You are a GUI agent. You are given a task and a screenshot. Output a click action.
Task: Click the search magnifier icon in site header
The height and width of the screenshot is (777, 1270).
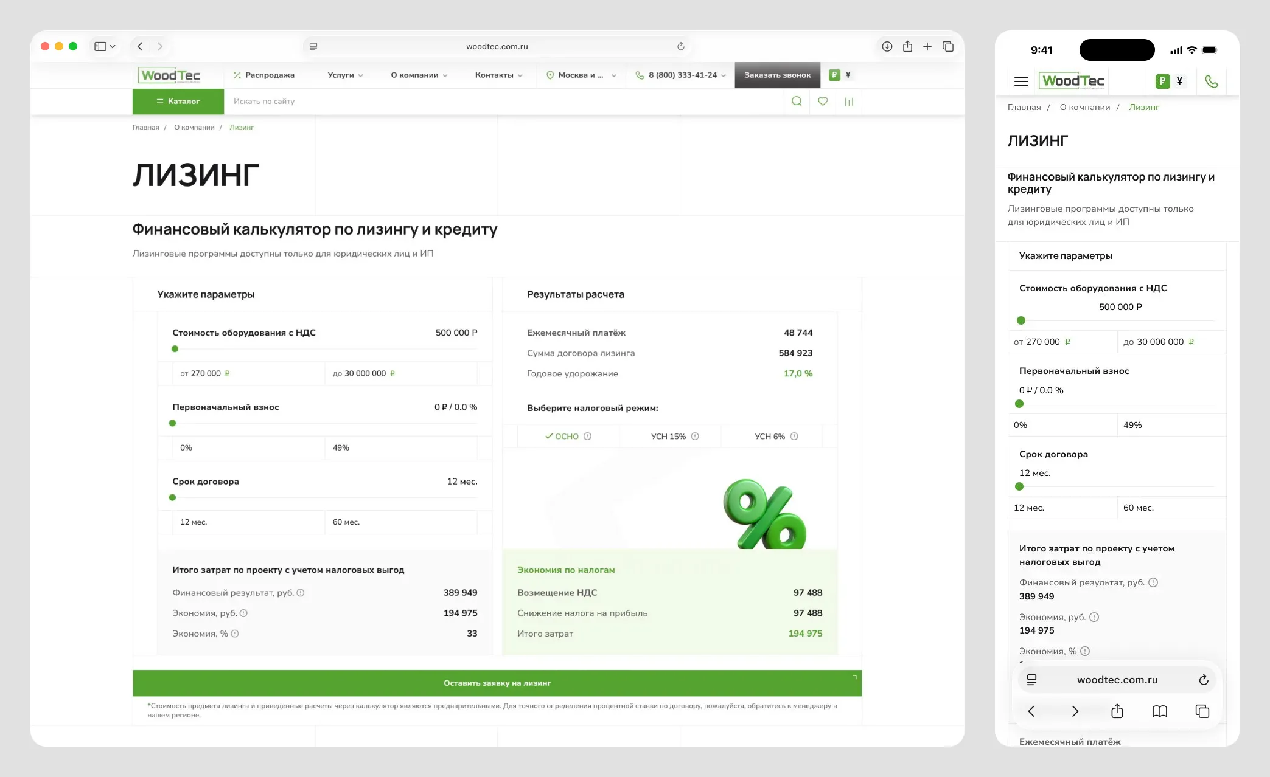[796, 102]
